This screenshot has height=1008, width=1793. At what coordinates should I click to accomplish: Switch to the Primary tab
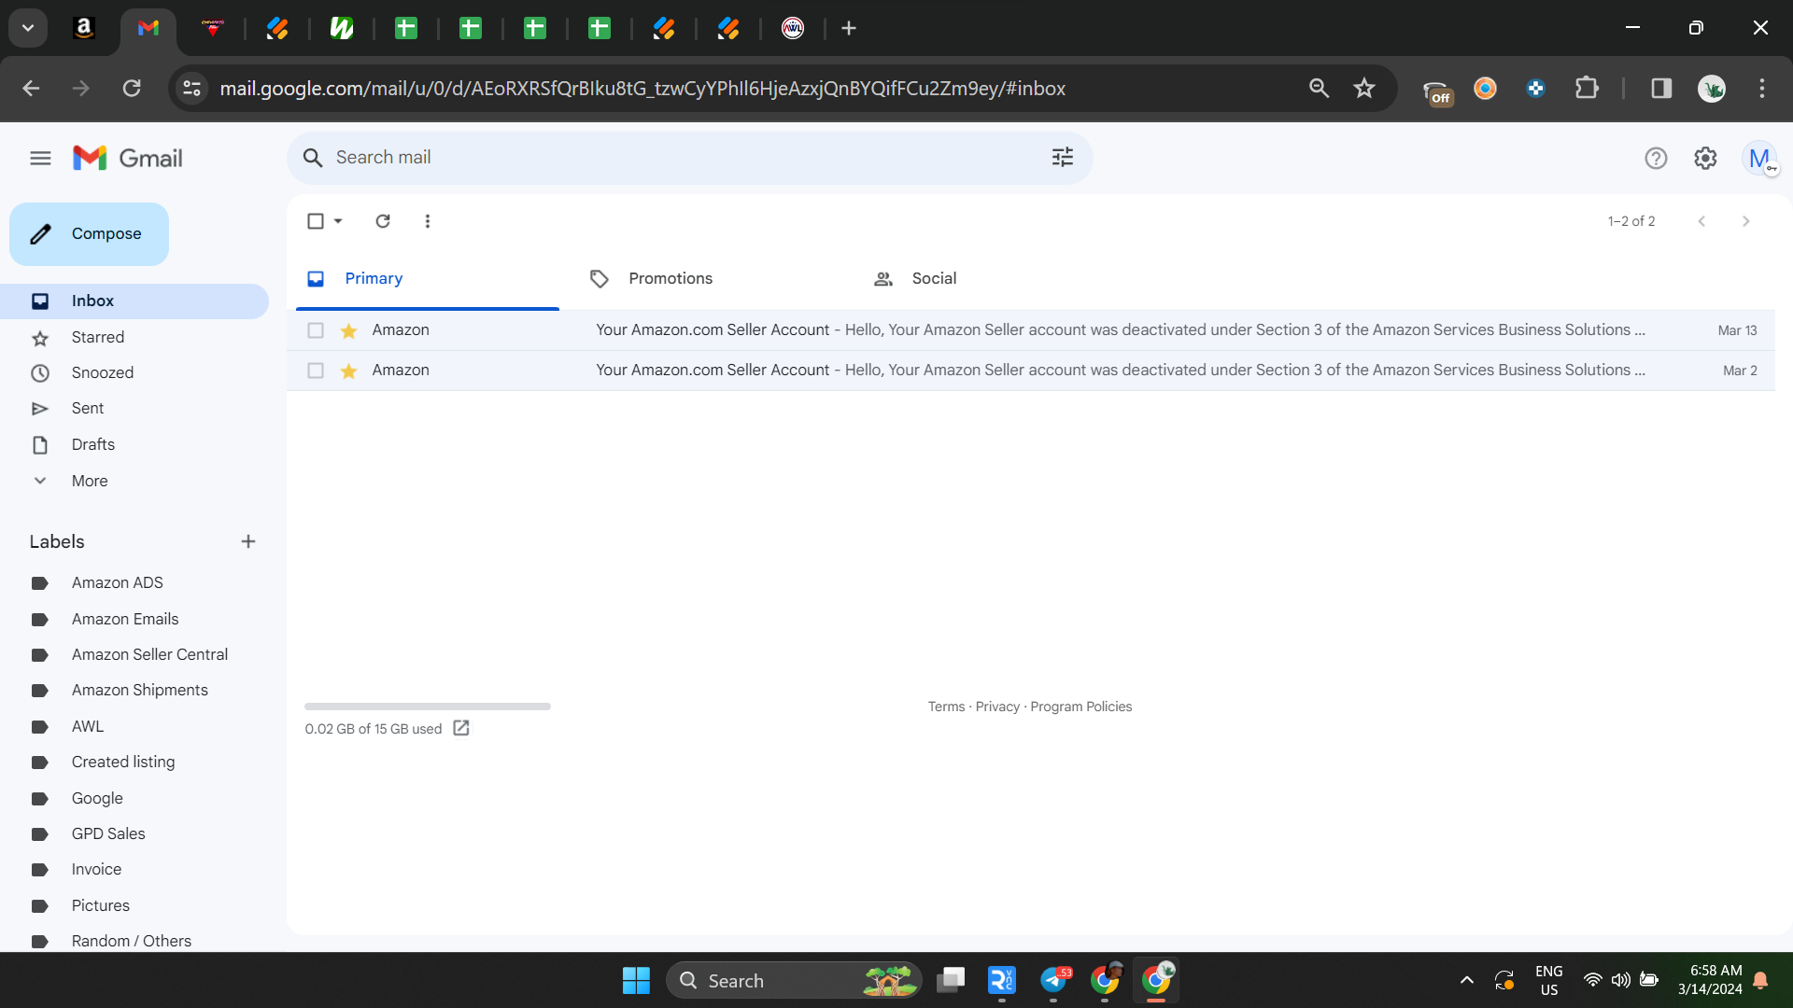(428, 279)
